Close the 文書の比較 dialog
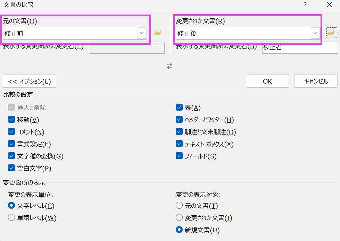The width and height of the screenshot is (340, 241). pyautogui.click(x=330, y=5)
